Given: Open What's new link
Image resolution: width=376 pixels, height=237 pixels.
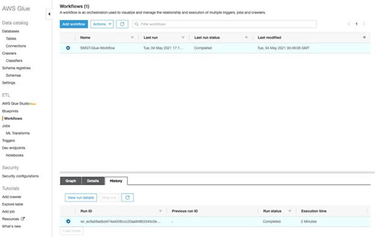Looking at the screenshot, I should click(11, 226).
